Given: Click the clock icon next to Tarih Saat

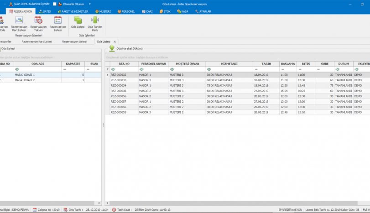Looking at the screenshot, I should click(114, 209).
